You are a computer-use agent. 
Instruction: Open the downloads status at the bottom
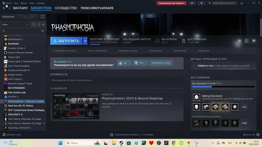[132, 135]
